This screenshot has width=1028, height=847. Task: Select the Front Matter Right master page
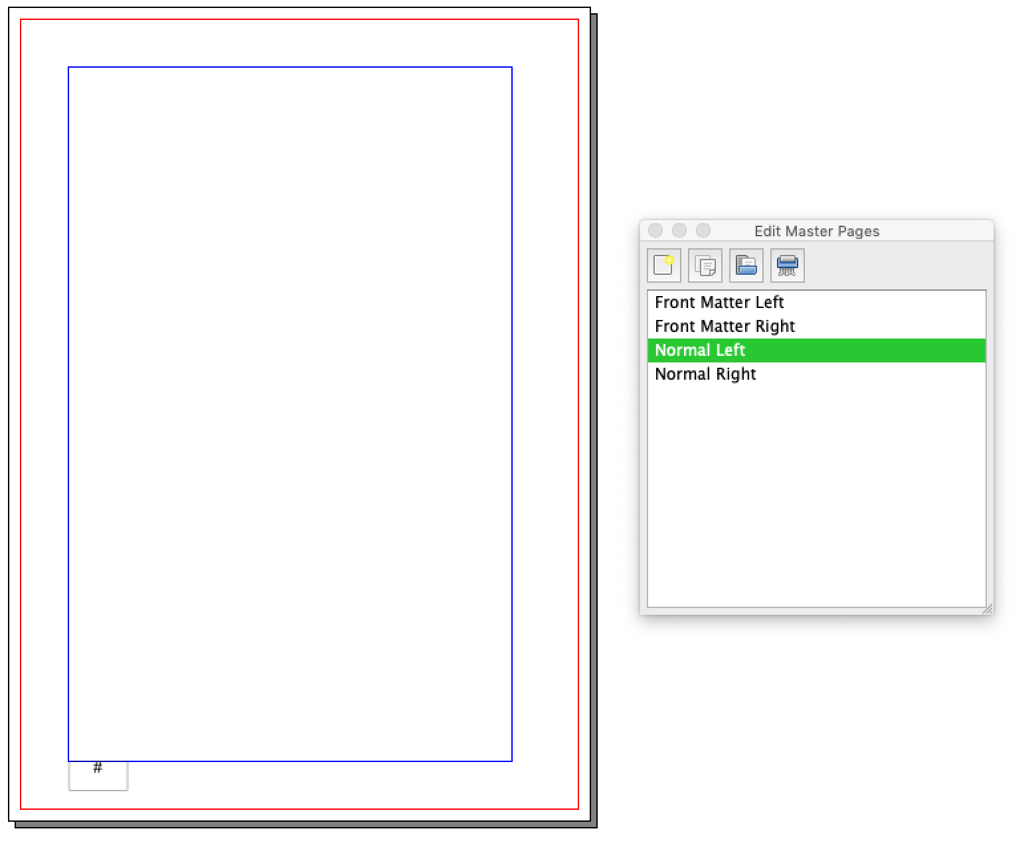click(724, 326)
